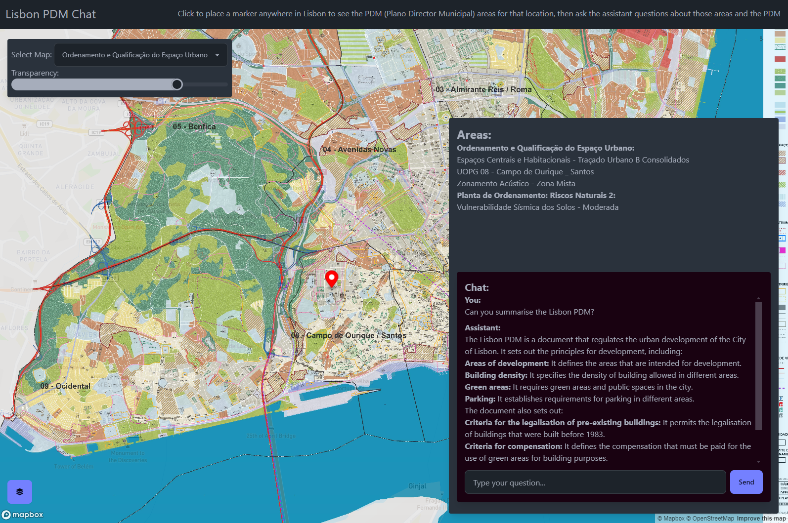The width and height of the screenshot is (788, 523).
Task: Click the Tower of Belém map label
Action: click(74, 466)
